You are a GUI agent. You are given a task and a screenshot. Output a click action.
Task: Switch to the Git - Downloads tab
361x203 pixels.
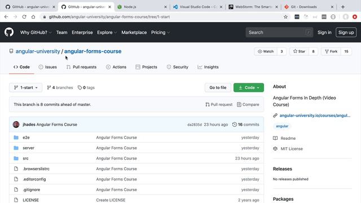point(309,7)
